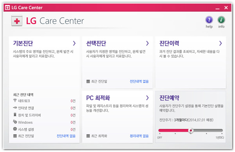The image size is (235, 152).
Task: Open the info icon
Action: click(x=221, y=20)
